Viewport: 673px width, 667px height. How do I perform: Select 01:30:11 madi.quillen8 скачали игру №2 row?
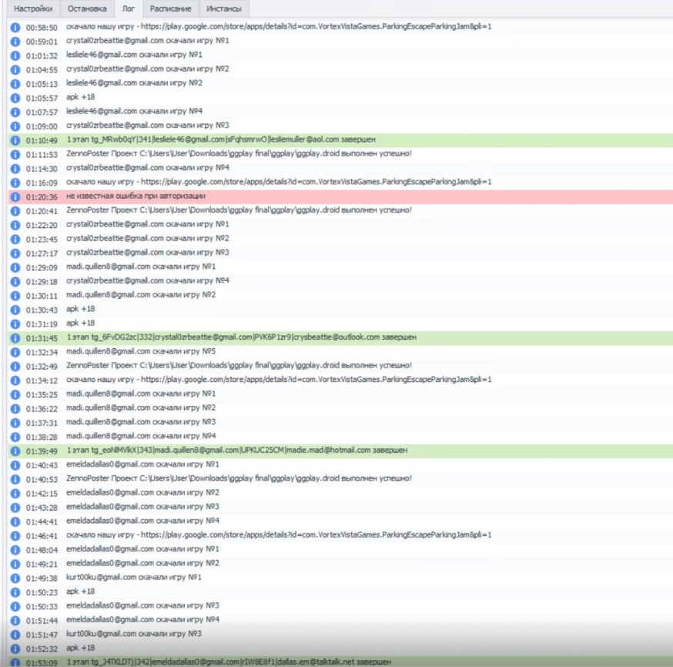[x=340, y=296]
